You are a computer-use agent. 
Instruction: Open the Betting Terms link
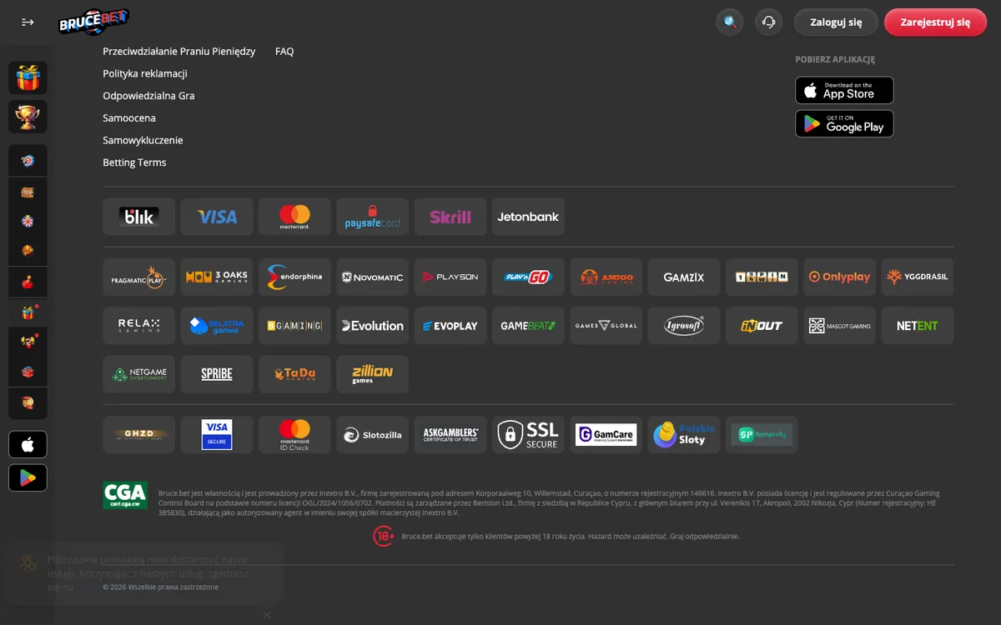[134, 162]
